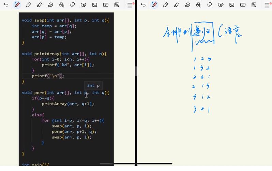Insert an image using left toolbar
The image size is (272, 171).
[95, 5]
